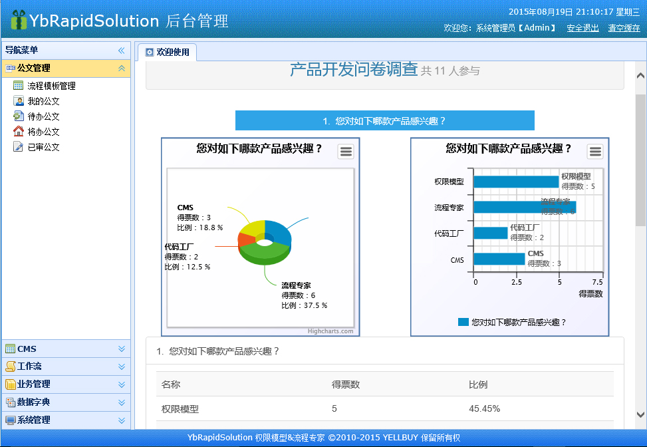The image size is (647, 447).
Task: Click the 业务管理 folder icon
Action: 11,384
